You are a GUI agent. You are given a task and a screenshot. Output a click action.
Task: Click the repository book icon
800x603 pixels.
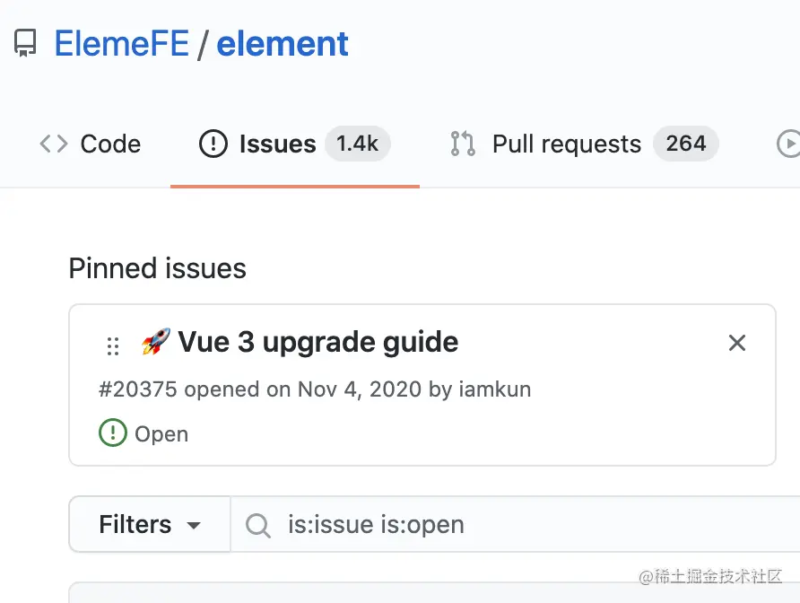coord(25,44)
